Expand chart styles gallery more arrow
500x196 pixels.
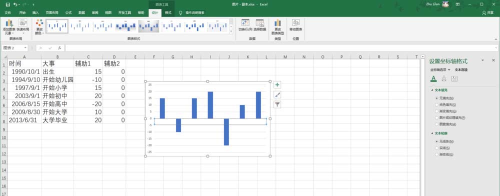231,31
